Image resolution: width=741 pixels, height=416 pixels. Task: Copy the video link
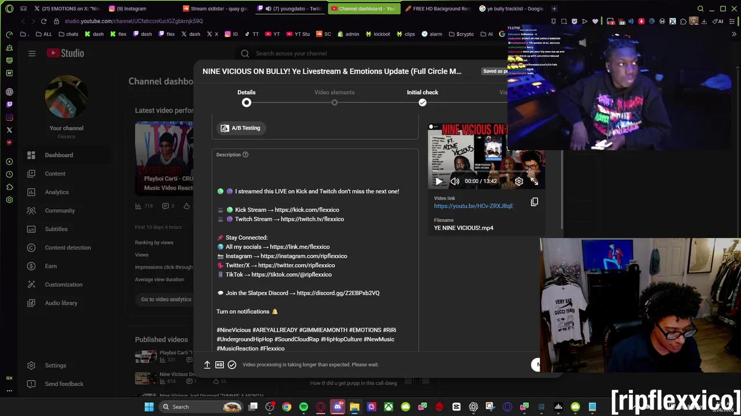(x=534, y=202)
